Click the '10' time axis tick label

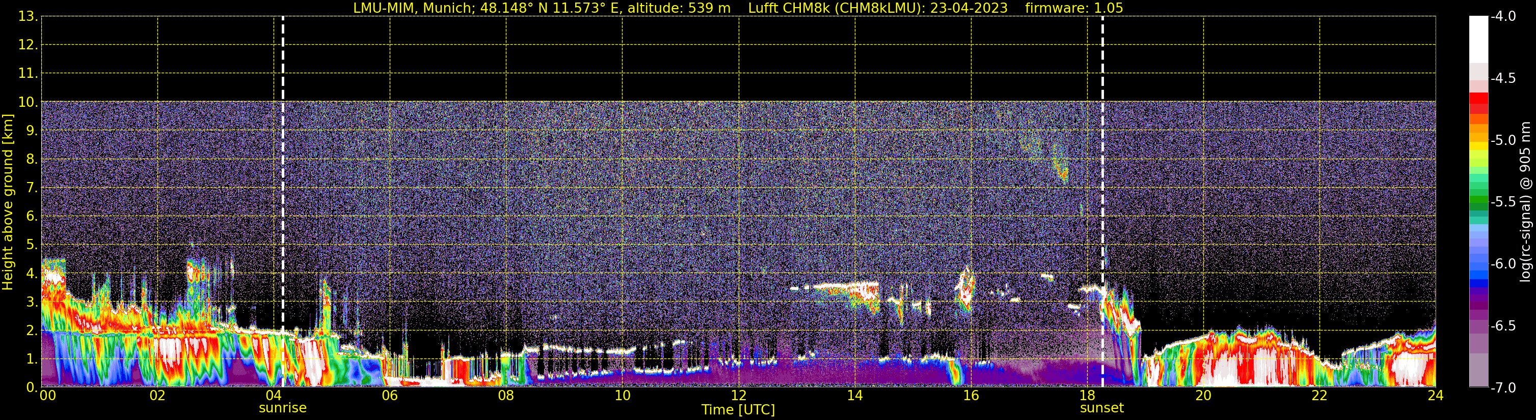coord(623,396)
